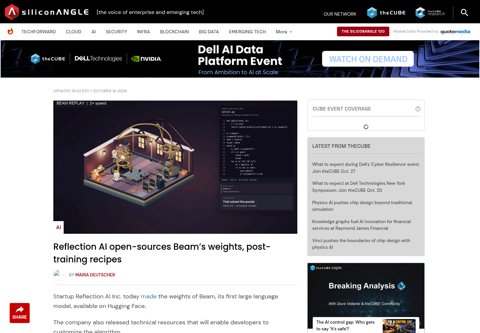This screenshot has height=333, width=480.
Task: Open the BIG DATA section
Action: 209,32
